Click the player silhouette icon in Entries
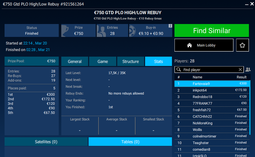The width and height of the screenshot is (255, 157). tap(101, 31)
